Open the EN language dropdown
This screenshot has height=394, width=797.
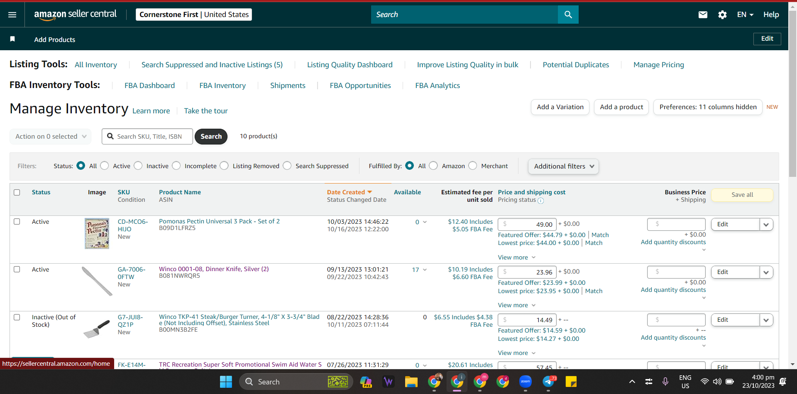(x=745, y=15)
